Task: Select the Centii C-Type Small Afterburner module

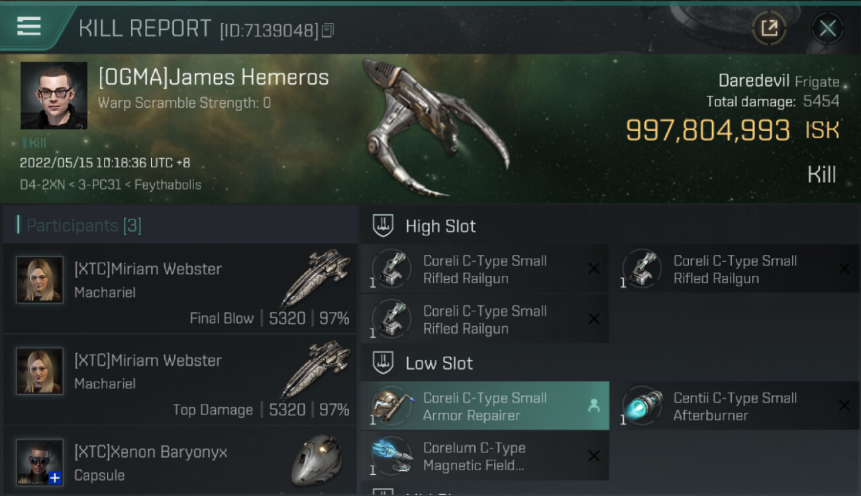Action: pyautogui.click(x=735, y=406)
